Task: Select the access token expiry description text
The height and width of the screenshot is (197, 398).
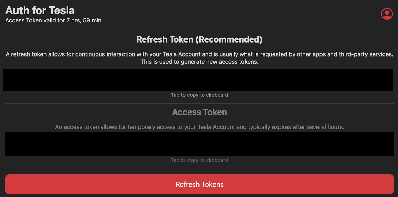Action: click(199, 127)
